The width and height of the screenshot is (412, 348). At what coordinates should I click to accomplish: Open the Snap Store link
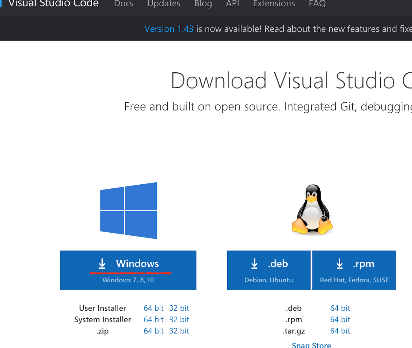[x=311, y=345]
